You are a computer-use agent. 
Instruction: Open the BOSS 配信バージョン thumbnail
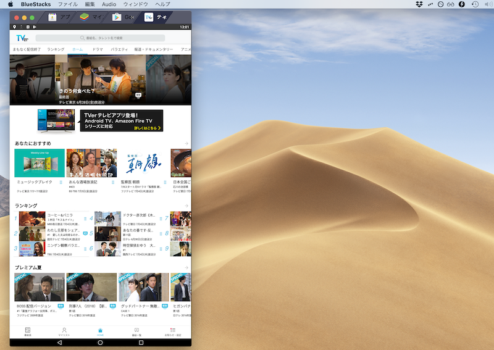[x=40, y=287]
